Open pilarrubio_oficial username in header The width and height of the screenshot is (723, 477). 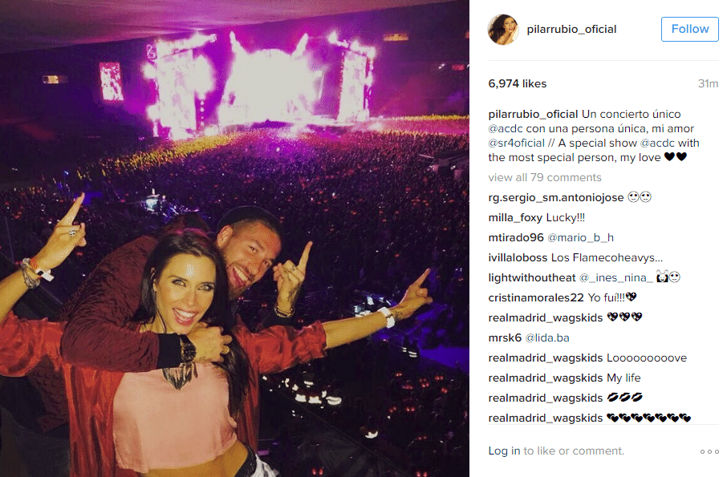click(571, 29)
